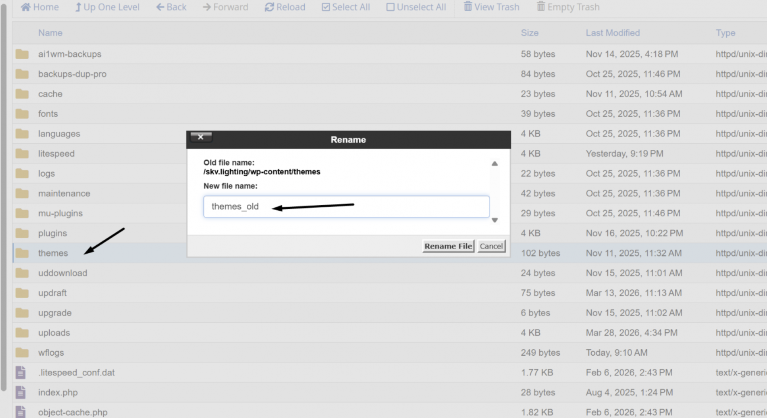Click the themes folder icon
The image size is (767, 418).
point(22,253)
